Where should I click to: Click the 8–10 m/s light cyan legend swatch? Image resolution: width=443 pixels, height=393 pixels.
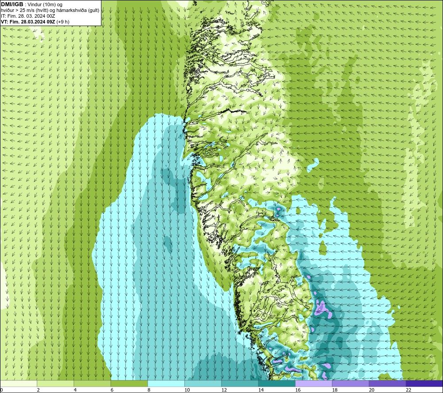(x=166, y=383)
